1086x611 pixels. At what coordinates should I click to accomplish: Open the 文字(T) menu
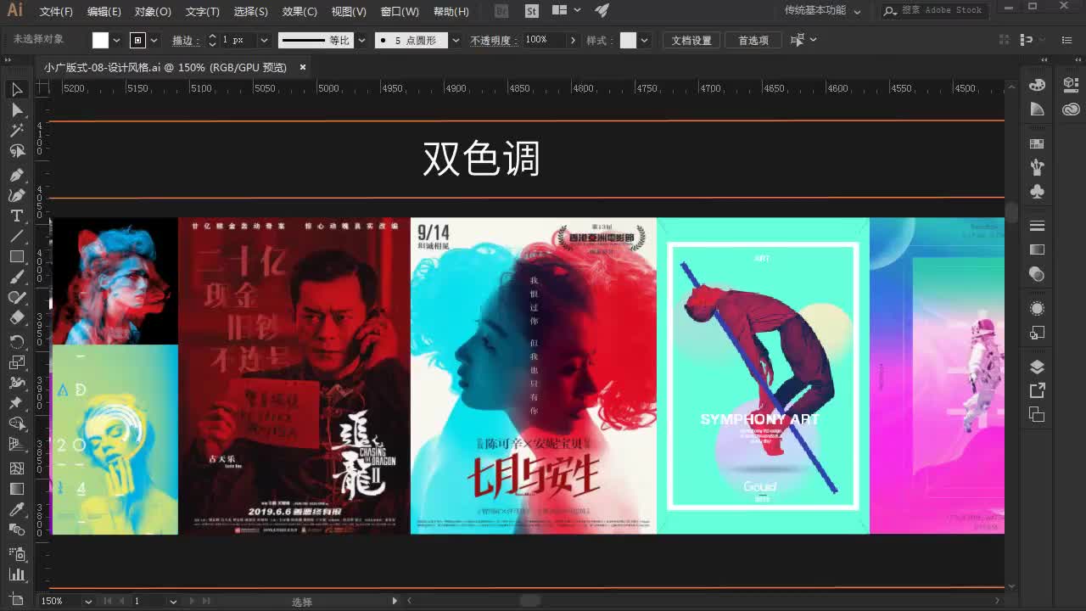[x=203, y=11]
